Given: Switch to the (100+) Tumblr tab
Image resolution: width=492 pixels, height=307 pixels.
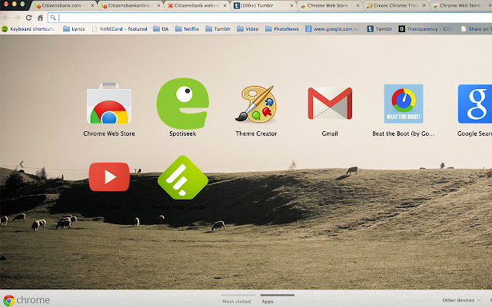Looking at the screenshot, I should pyautogui.click(x=261, y=5).
